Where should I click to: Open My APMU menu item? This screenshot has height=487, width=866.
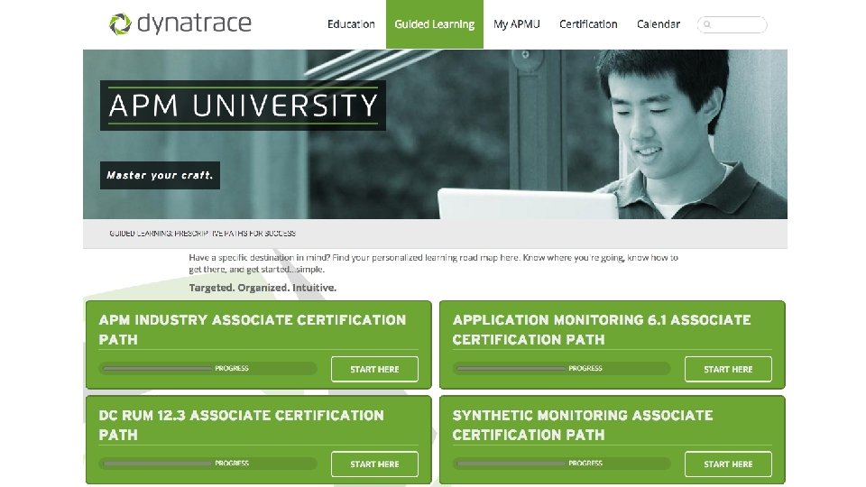coord(516,24)
